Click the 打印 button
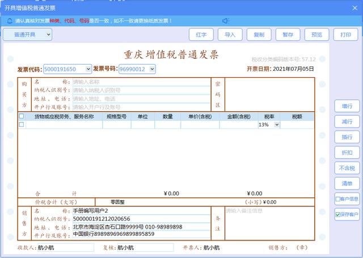The height and width of the screenshot is (258, 363). click(x=345, y=35)
